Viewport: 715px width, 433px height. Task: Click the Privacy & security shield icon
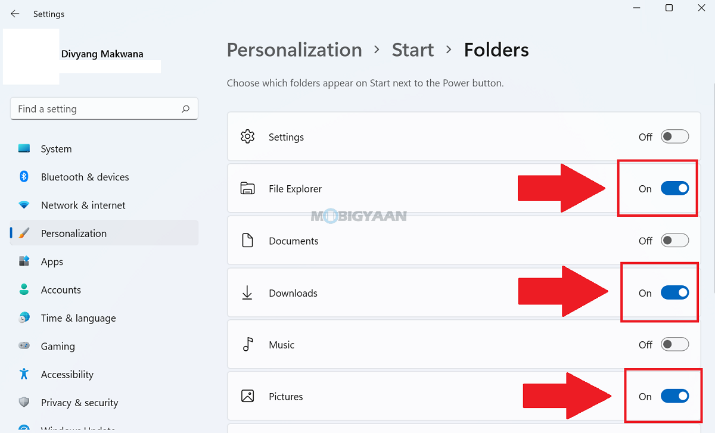[x=24, y=403]
